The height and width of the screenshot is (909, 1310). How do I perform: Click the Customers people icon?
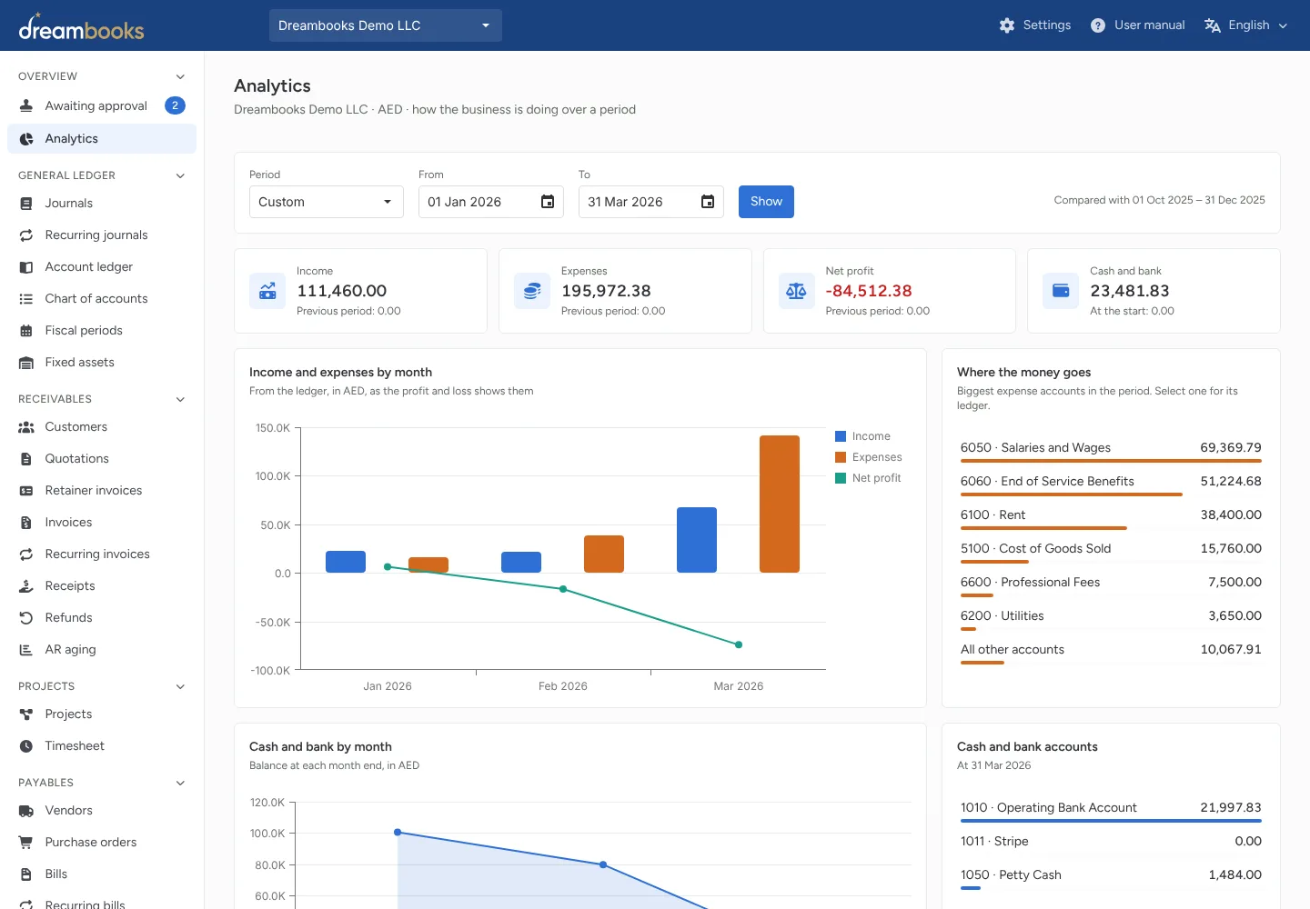pyautogui.click(x=26, y=427)
